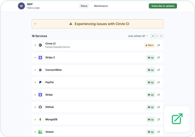
Task: Click the Stripe logo icon
Action: (40, 95)
